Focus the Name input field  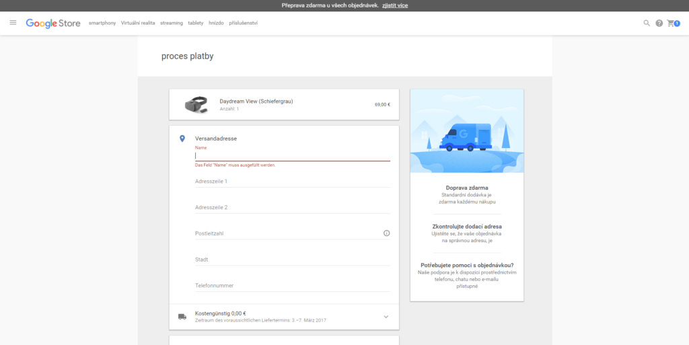point(292,155)
